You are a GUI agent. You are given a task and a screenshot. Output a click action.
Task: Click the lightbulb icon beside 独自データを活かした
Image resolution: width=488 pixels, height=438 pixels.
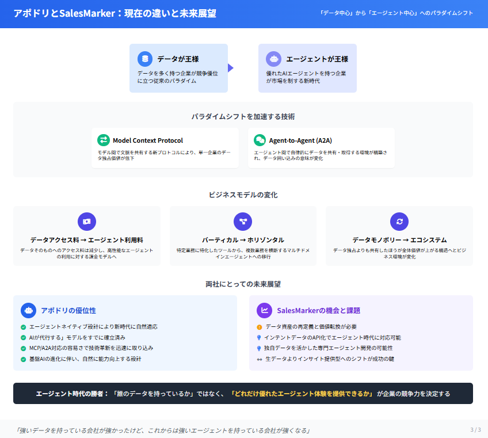(258, 348)
